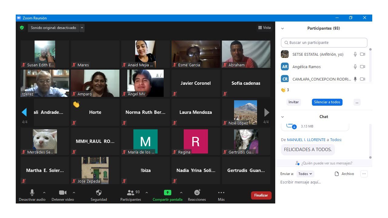Click FELICIDADES A TODOS chat message
Image resolution: width=388 pixels, height=218 pixels.
click(308, 149)
